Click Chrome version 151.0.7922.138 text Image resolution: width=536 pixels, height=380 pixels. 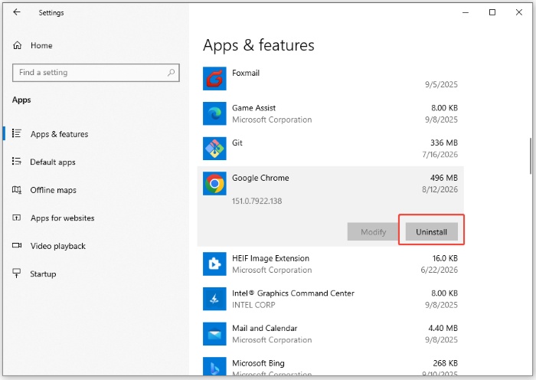[257, 201]
